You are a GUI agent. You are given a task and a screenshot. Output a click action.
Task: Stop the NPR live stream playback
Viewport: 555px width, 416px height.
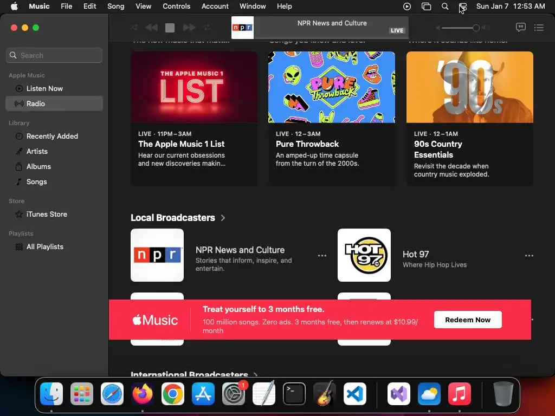click(170, 28)
